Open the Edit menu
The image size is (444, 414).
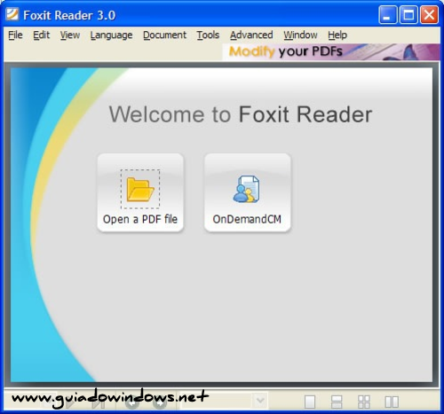click(41, 35)
